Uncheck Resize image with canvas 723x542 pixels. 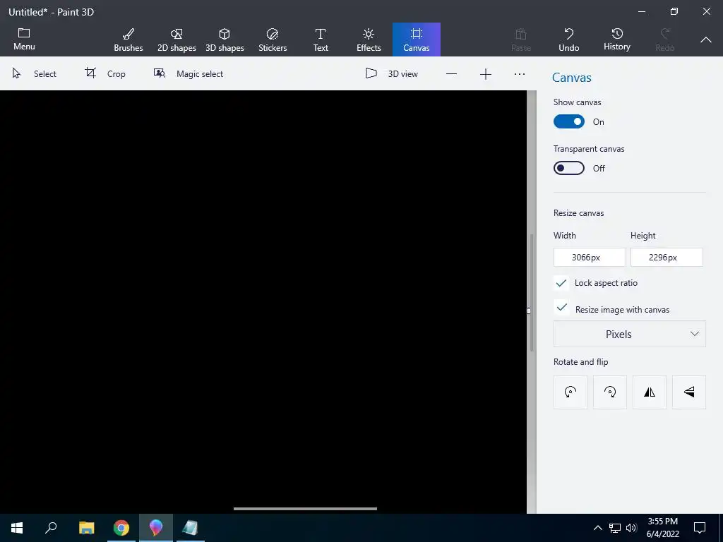click(x=561, y=308)
